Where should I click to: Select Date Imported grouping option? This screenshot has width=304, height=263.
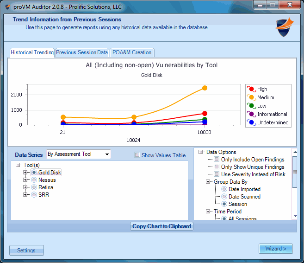pos(224,189)
